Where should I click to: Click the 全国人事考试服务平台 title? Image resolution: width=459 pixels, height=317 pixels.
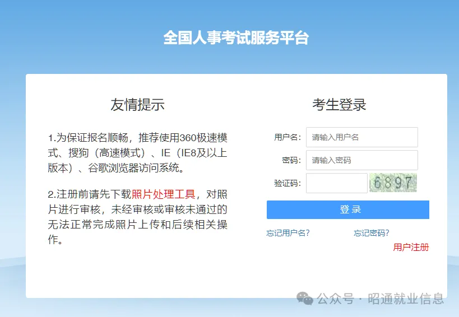click(236, 38)
